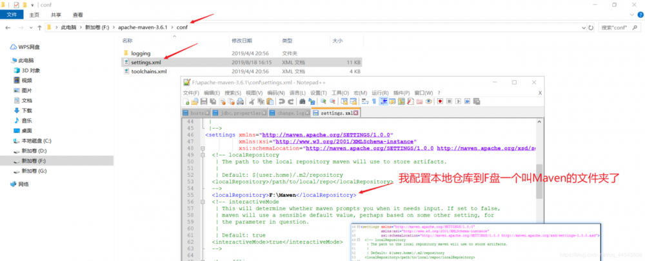The height and width of the screenshot is (261, 645).
Task: Open the 语言(L) menu
Action: point(297,93)
